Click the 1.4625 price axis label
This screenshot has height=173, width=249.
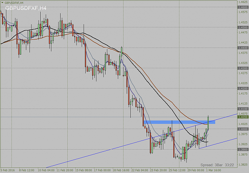click(243, 2)
